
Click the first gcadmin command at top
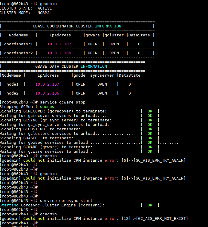coord(48,4)
